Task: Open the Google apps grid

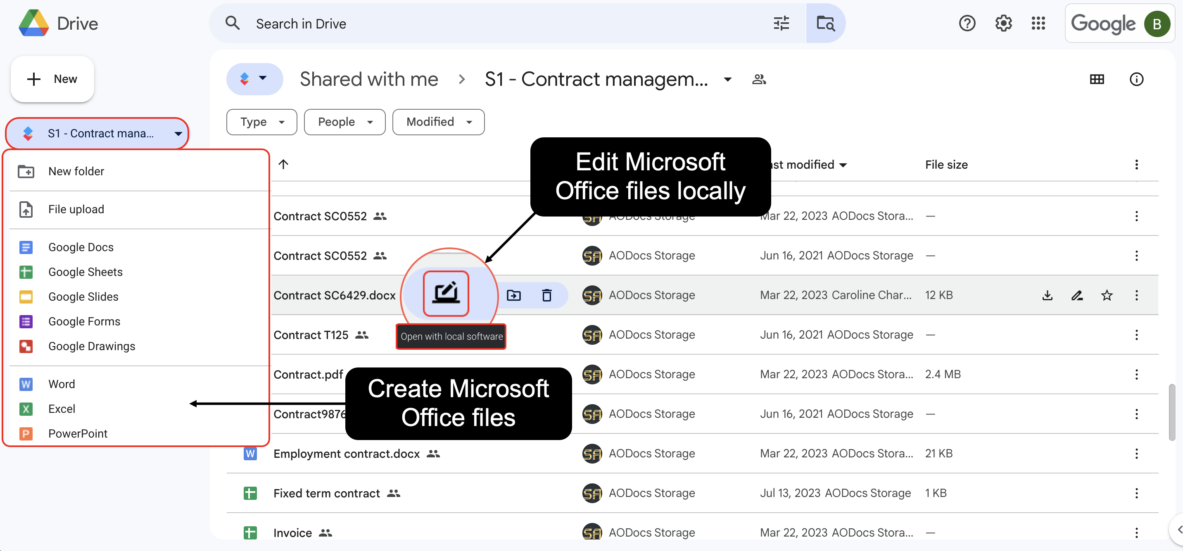Action: 1038,23
